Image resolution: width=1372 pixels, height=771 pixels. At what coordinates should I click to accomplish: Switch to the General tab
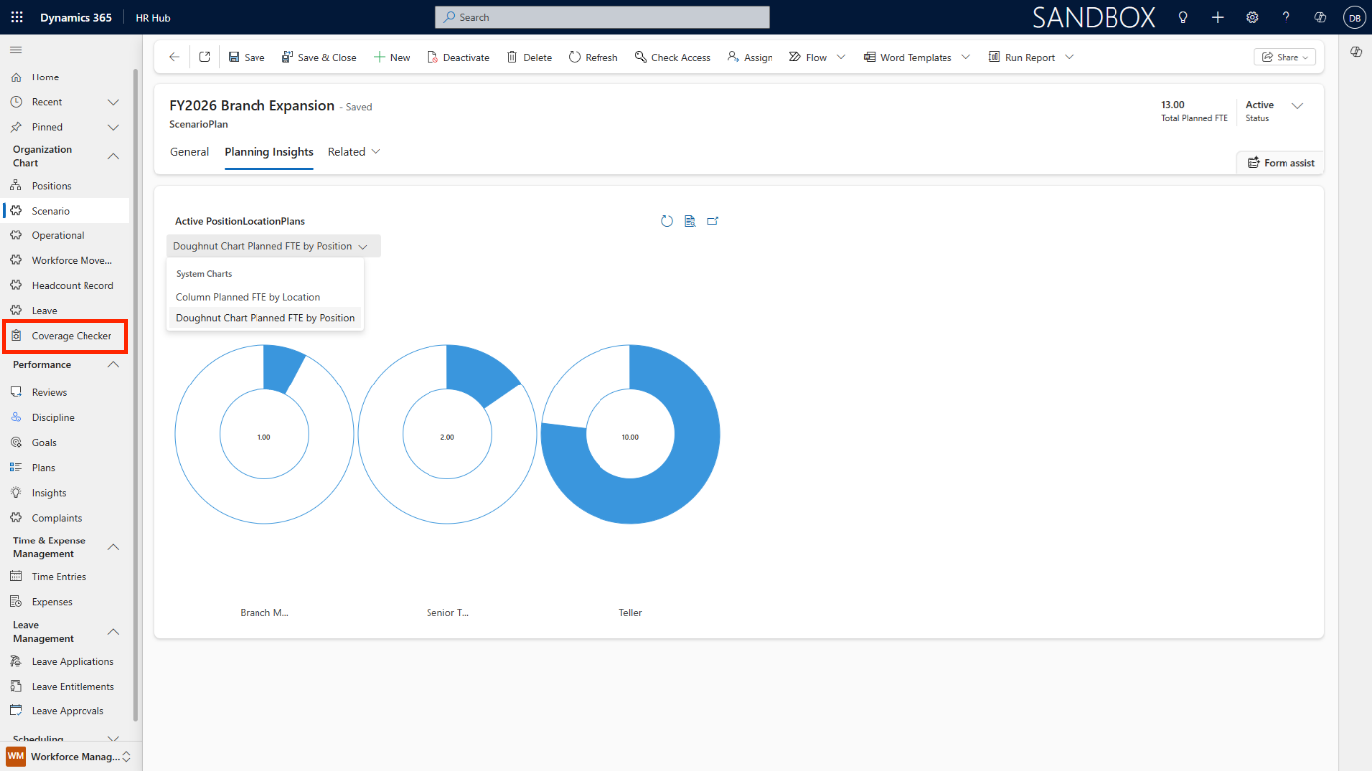189,152
